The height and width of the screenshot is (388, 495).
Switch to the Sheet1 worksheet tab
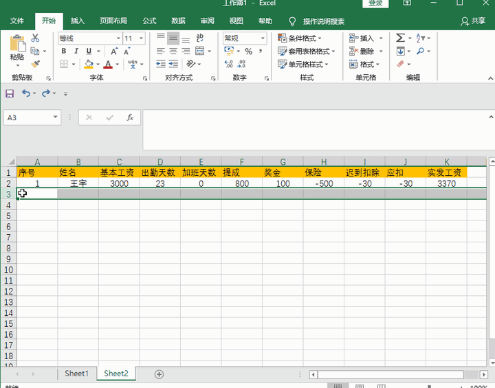[76, 374]
